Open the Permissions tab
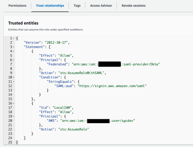Image resolution: width=193 pixels, height=147 pixels. pyautogui.click(x=17, y=6)
